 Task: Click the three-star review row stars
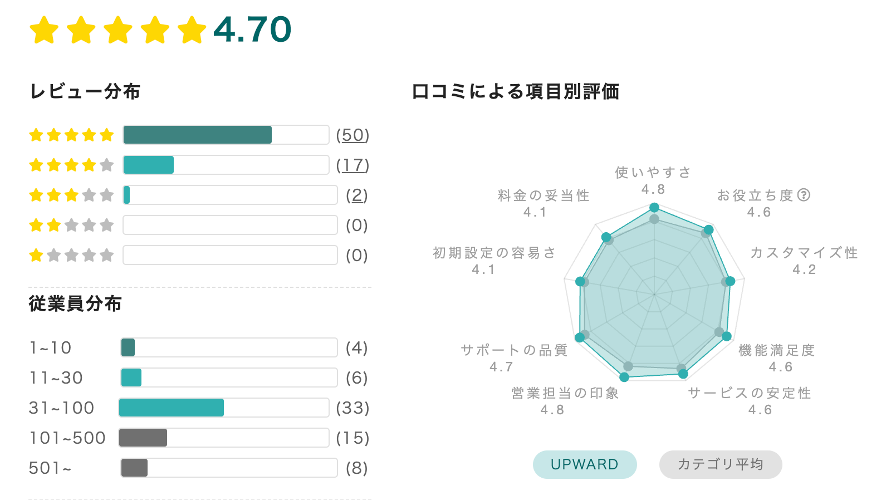[71, 195]
